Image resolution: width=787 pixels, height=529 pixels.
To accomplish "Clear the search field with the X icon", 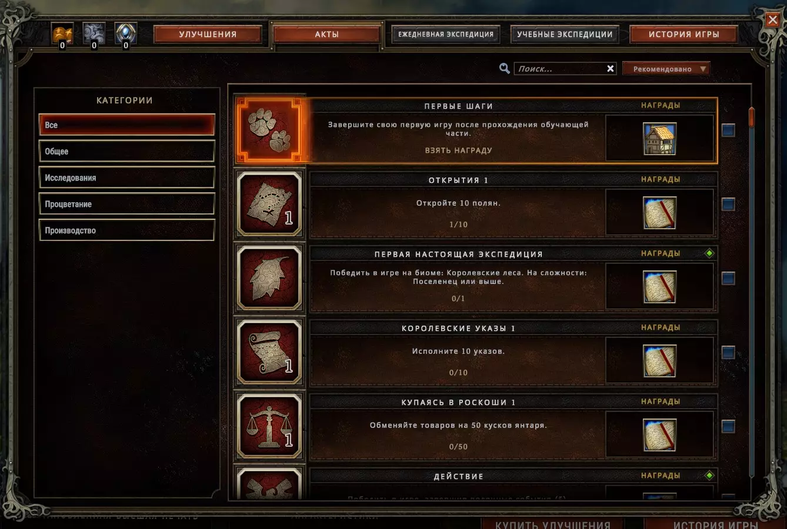I will point(611,69).
